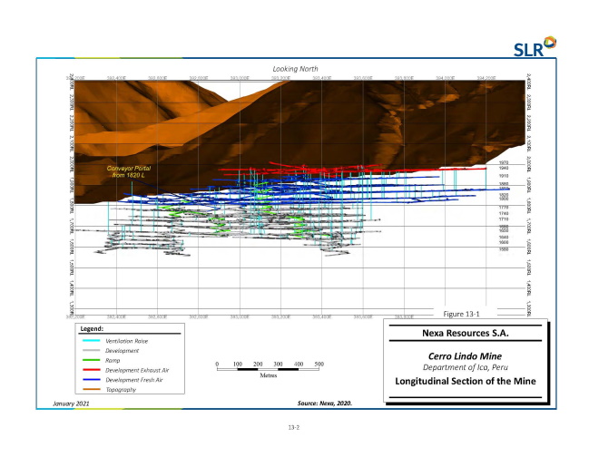
Task: Click the green Ramp legend line
Action: (x=92, y=360)
